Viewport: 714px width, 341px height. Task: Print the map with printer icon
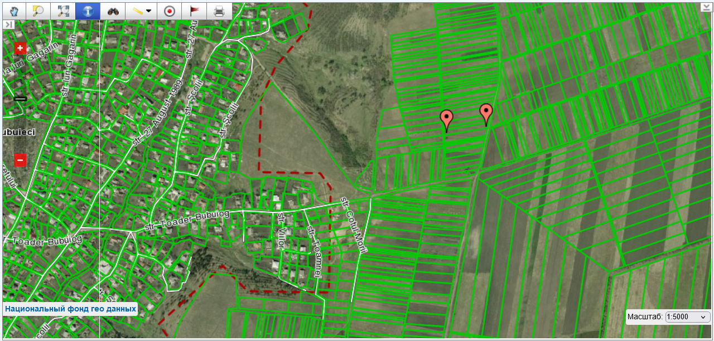coord(219,11)
